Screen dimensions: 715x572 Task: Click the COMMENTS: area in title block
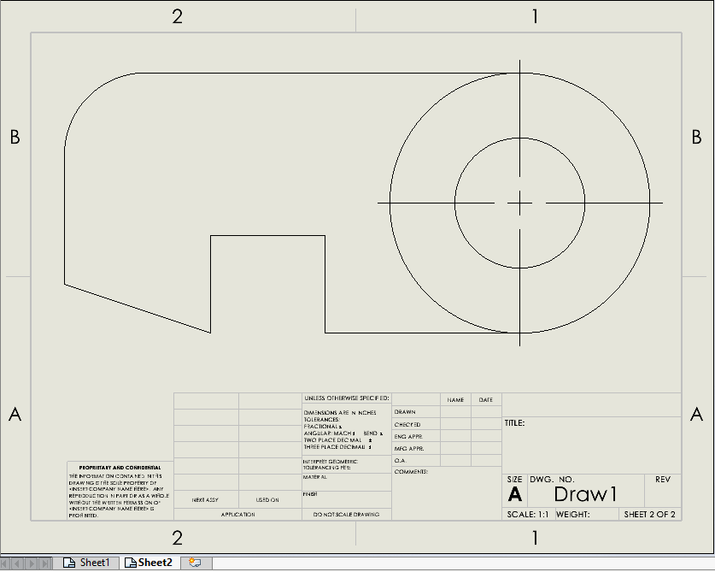click(x=447, y=493)
